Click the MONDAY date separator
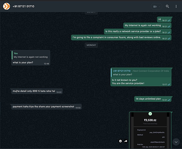 [91, 45]
